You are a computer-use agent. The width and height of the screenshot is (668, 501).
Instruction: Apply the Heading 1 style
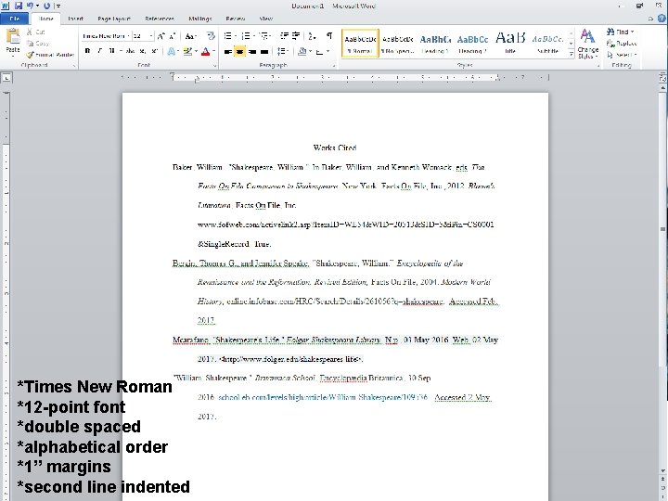(x=435, y=43)
